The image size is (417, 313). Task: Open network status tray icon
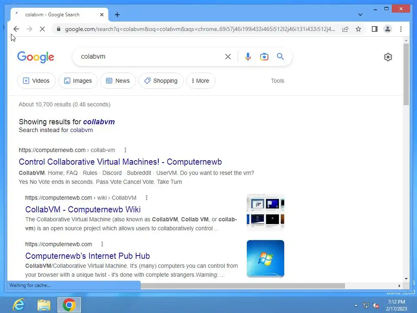pyautogui.click(x=366, y=305)
